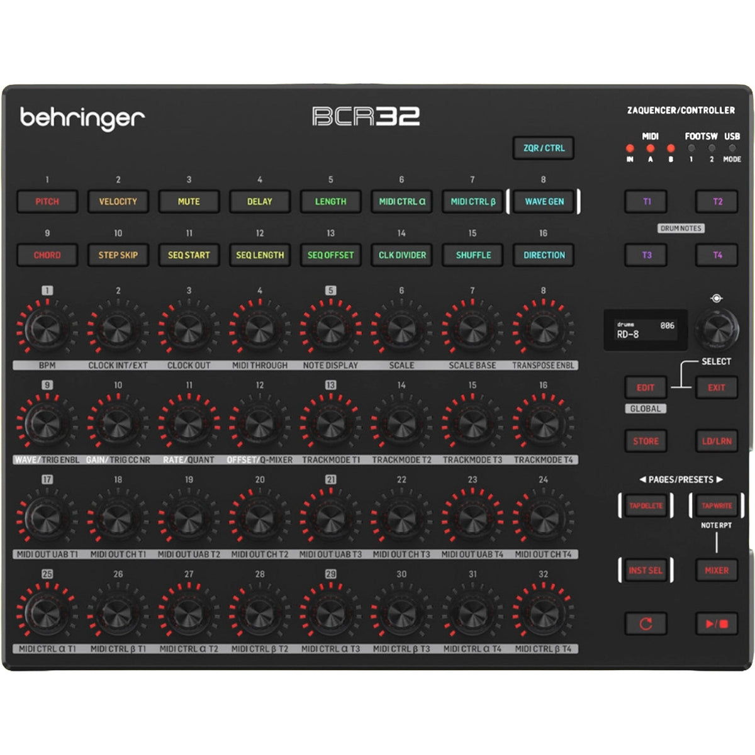755x755 pixels.
Task: Select the SEQ LENGTH button
Action: tap(260, 255)
